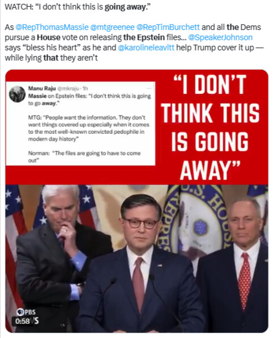
Task: Go to the @karolineleavitt profile link
Action: click(x=146, y=48)
